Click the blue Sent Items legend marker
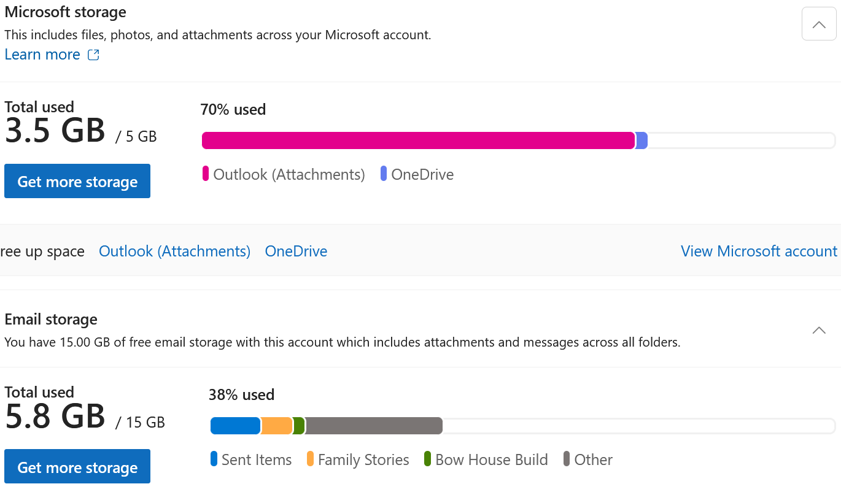841x492 pixels. pos(213,459)
